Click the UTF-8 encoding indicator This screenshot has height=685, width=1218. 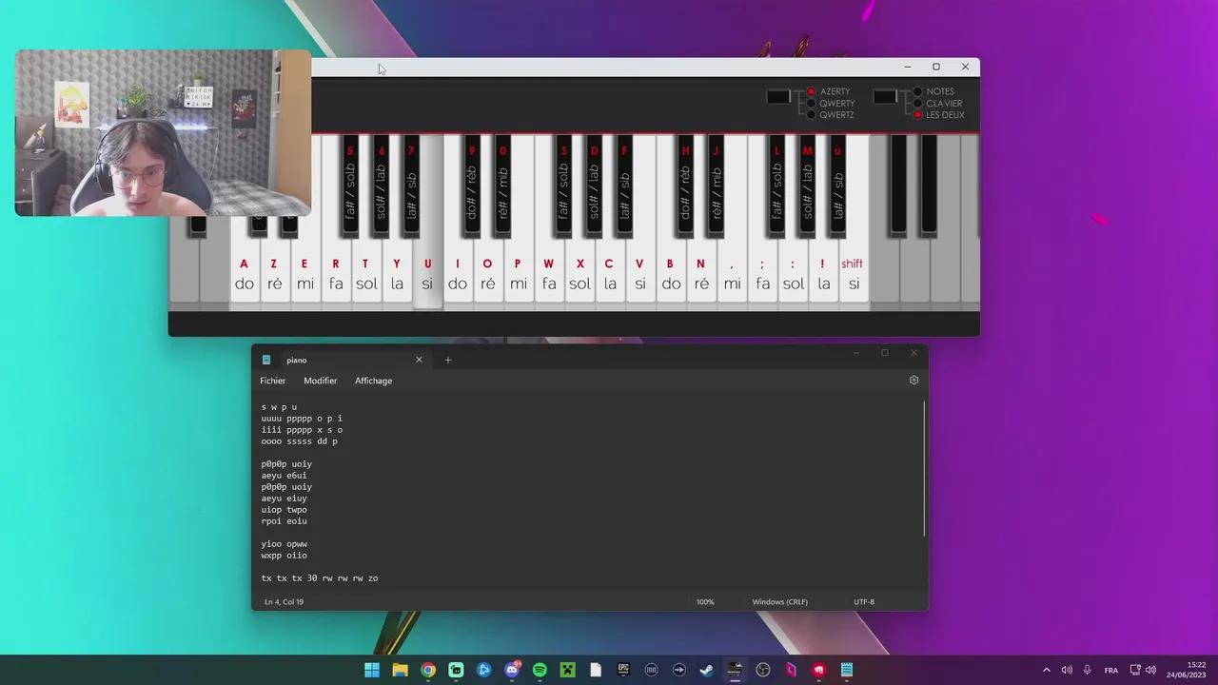[864, 602]
